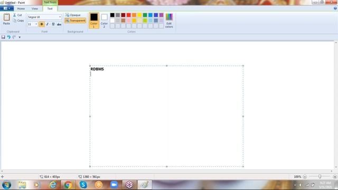
Task: Toggle Underline text formatting
Action: point(53,24)
